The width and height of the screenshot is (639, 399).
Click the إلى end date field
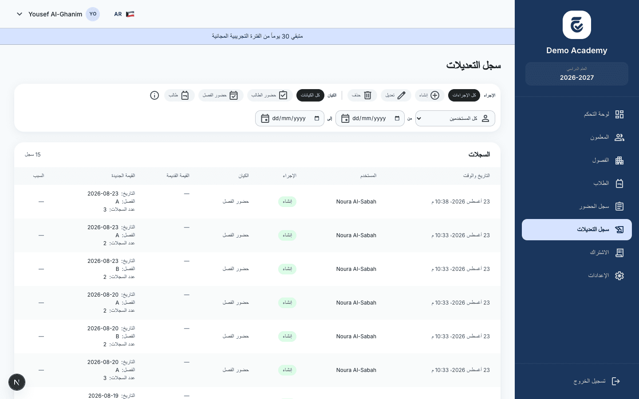click(290, 118)
